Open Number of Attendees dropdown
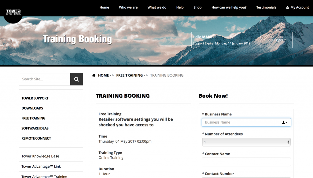 (246, 142)
